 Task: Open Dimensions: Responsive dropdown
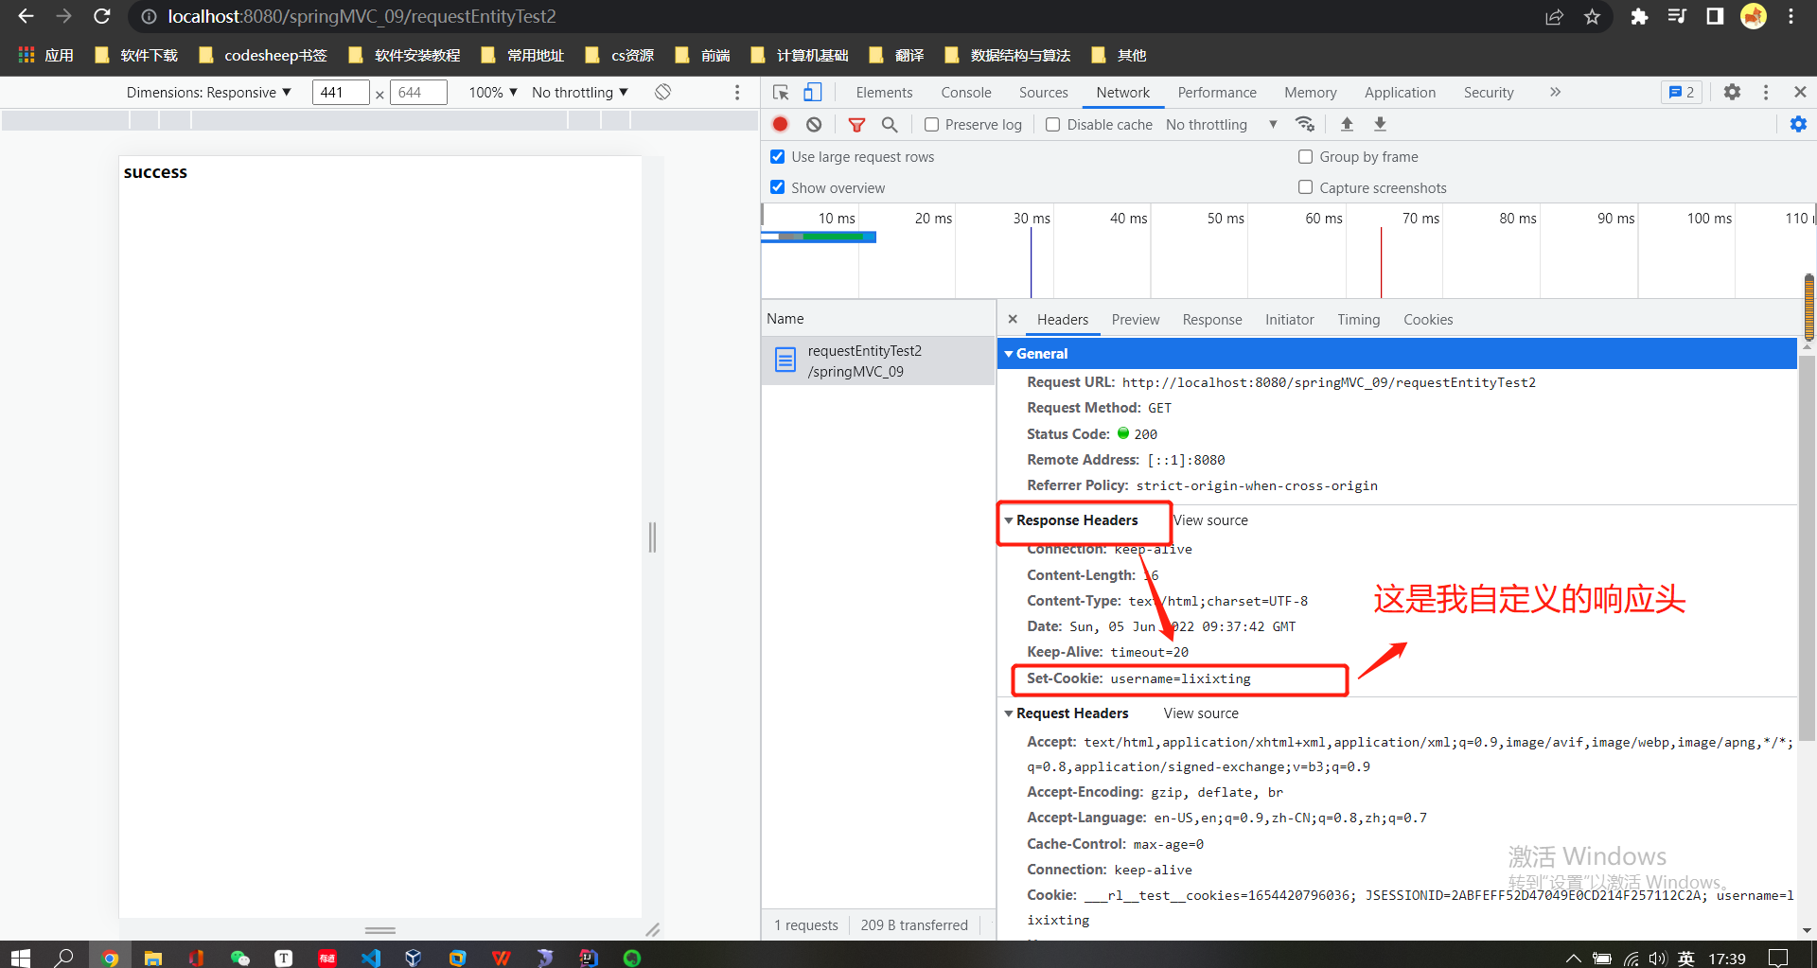(208, 93)
